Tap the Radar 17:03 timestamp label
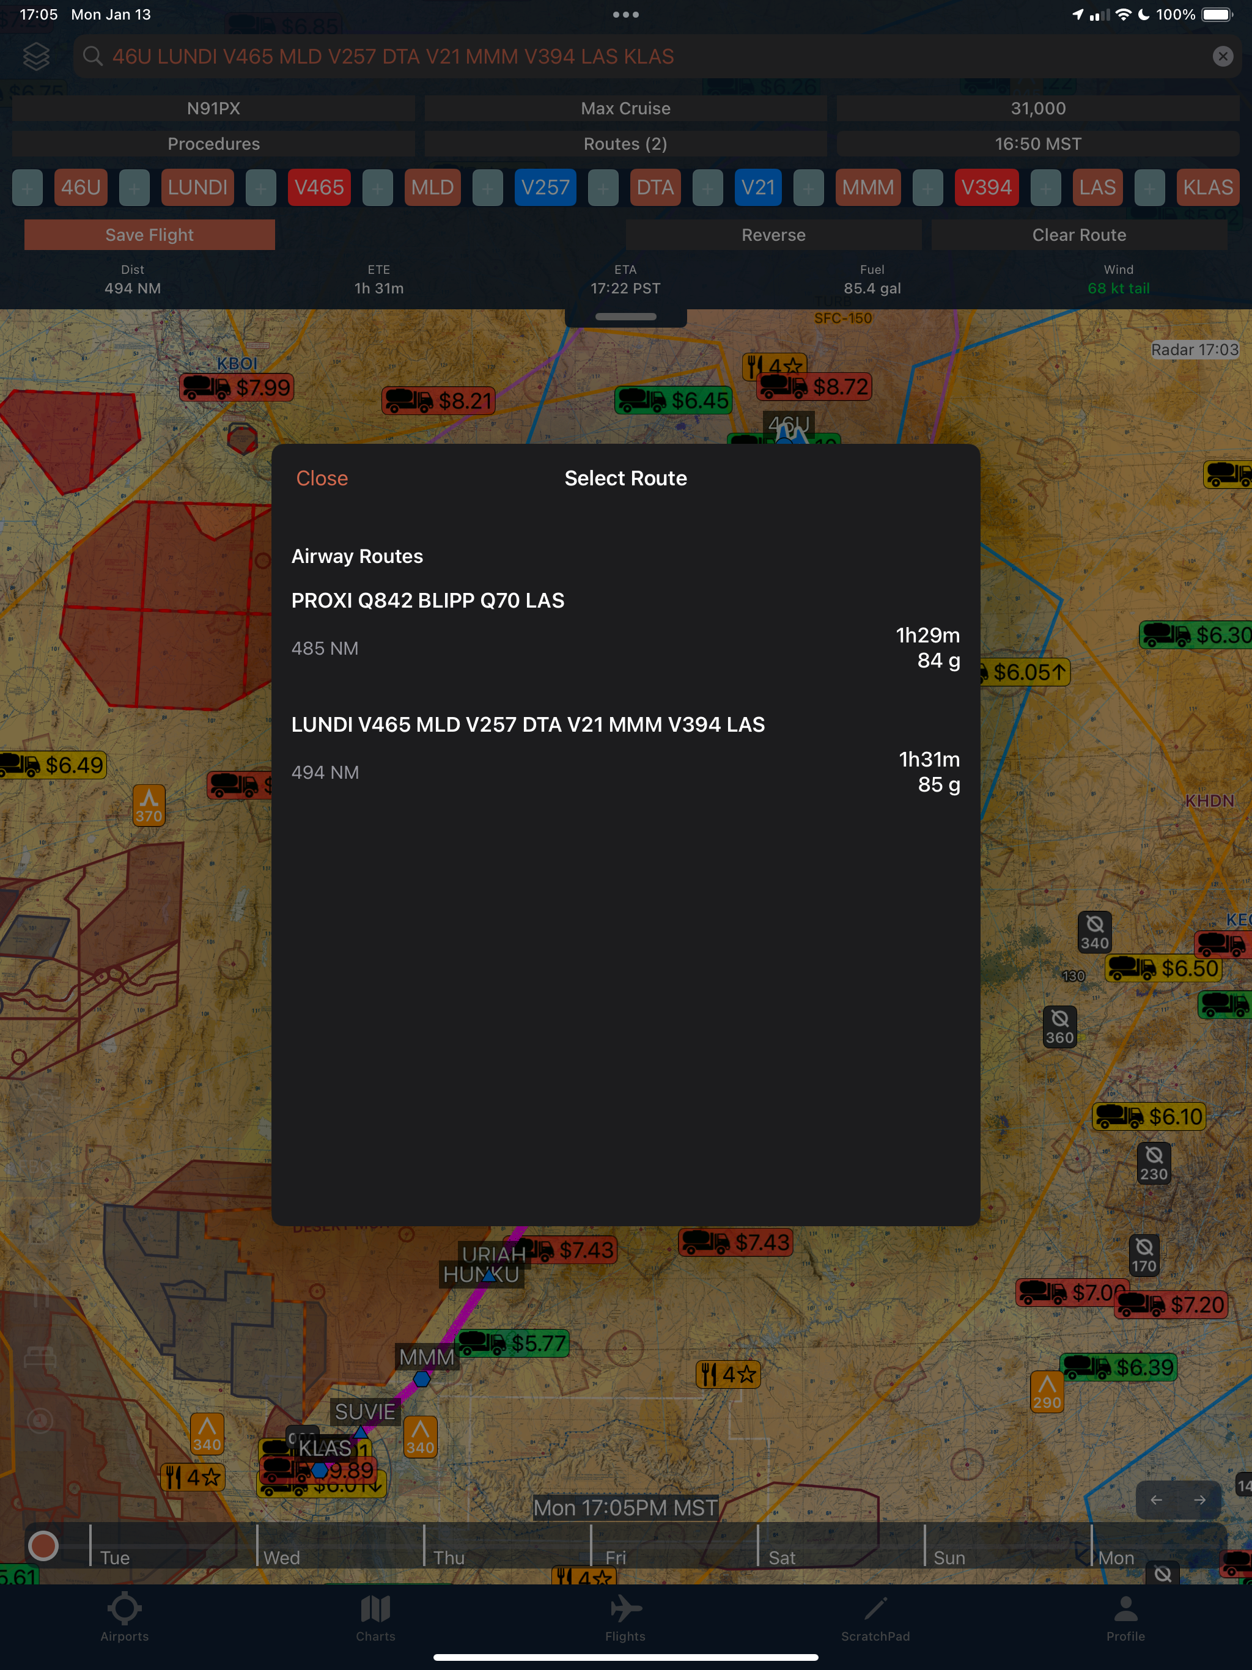The image size is (1252, 1670). [1195, 350]
